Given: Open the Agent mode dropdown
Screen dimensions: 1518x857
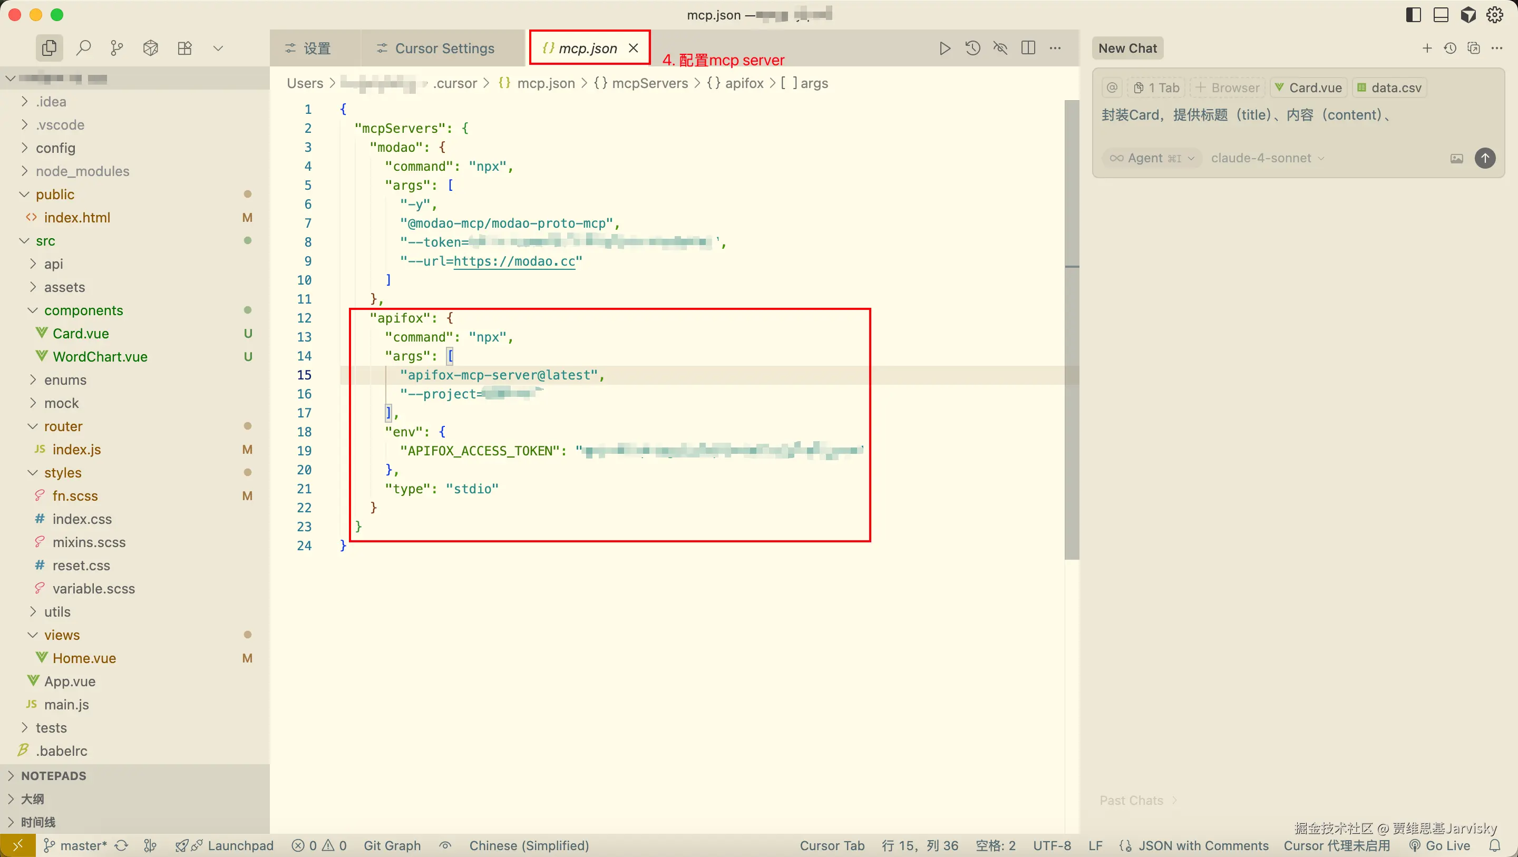Looking at the screenshot, I should point(1152,158).
